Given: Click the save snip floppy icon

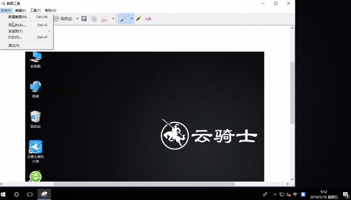Looking at the screenshot, I should (84, 19).
